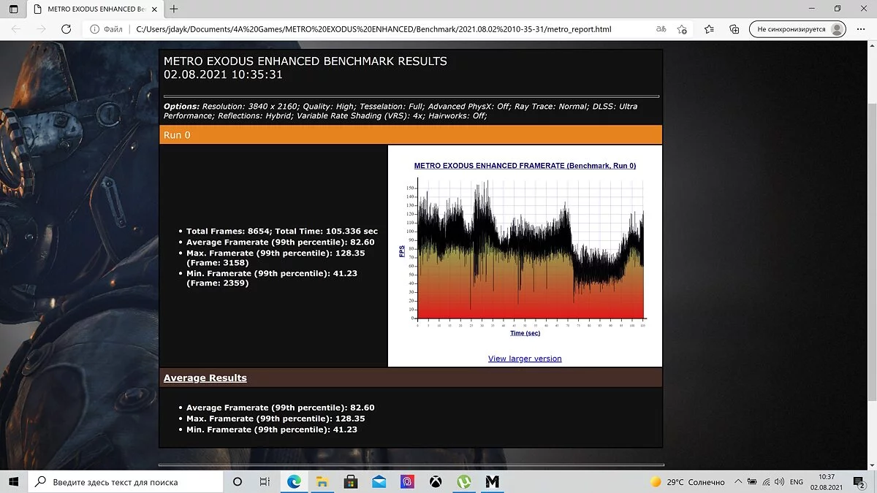Viewport: 877px width, 493px height.
Task: Open Cortana circle icon
Action: (238, 482)
